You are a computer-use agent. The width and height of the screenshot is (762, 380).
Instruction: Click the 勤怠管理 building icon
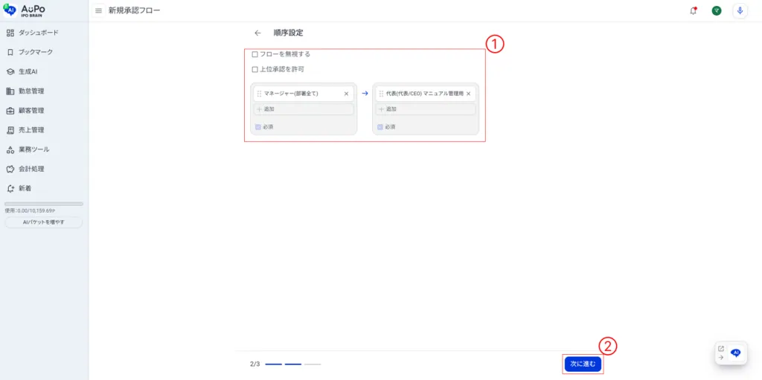click(x=10, y=91)
